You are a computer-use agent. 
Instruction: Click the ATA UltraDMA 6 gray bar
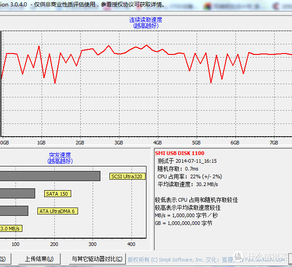(x=14, y=211)
